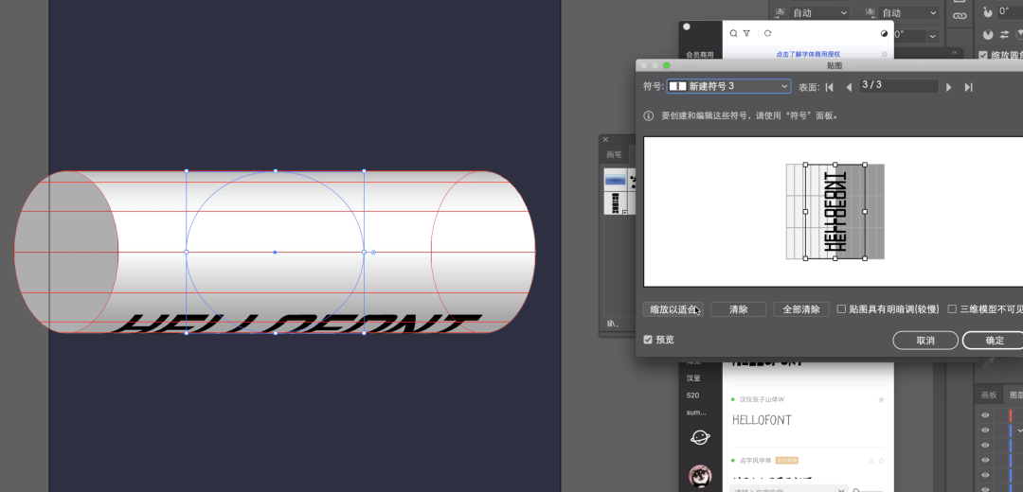Go to previous surface arrow

pyautogui.click(x=849, y=87)
